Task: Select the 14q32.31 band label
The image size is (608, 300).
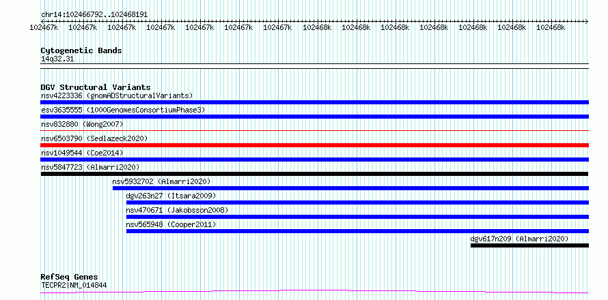Action: click(x=57, y=59)
